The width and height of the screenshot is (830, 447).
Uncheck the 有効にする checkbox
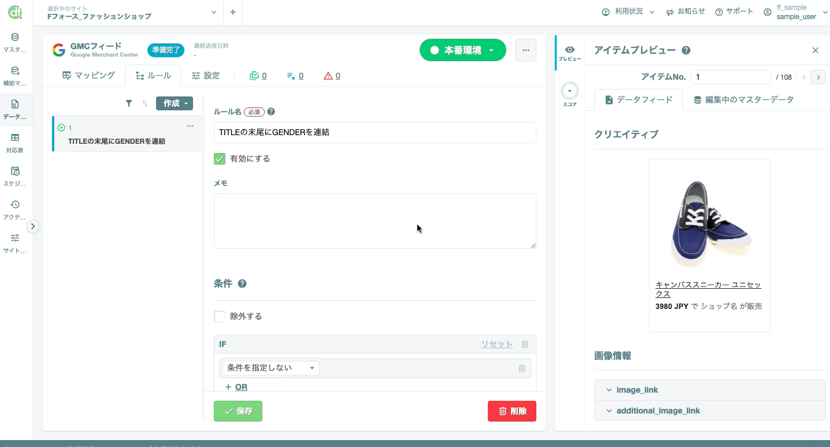click(x=220, y=158)
